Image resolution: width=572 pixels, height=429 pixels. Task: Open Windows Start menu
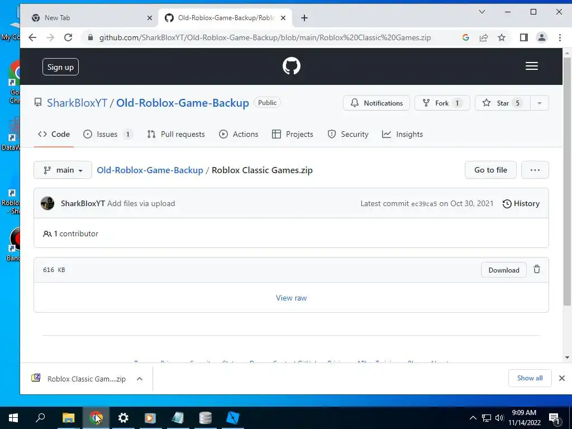pos(13,418)
